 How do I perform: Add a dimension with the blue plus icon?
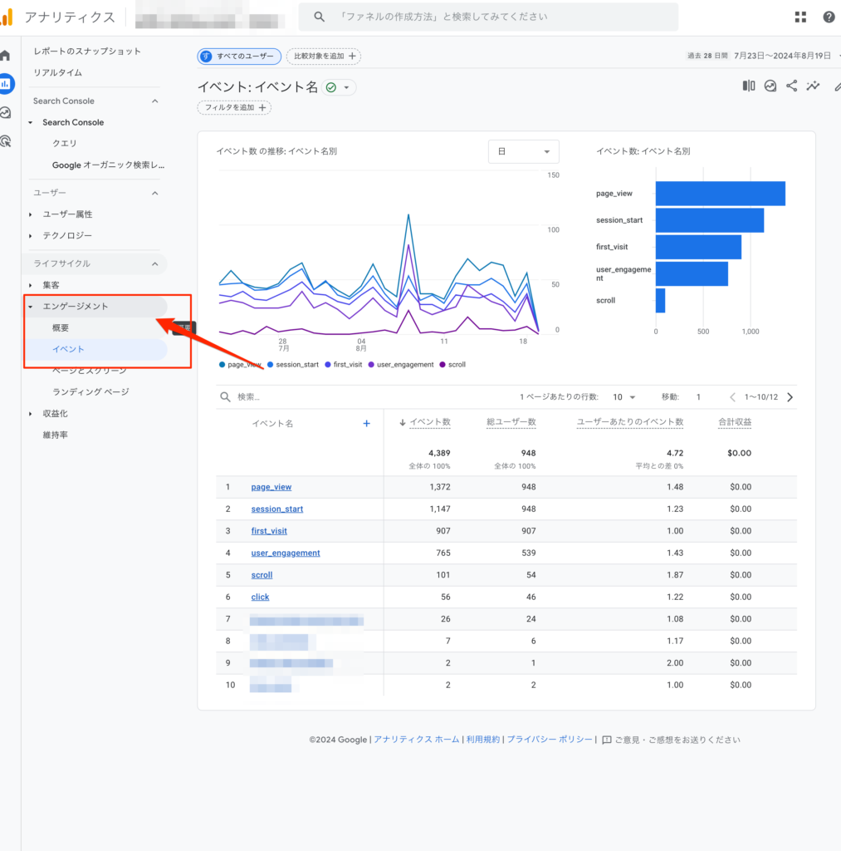367,423
